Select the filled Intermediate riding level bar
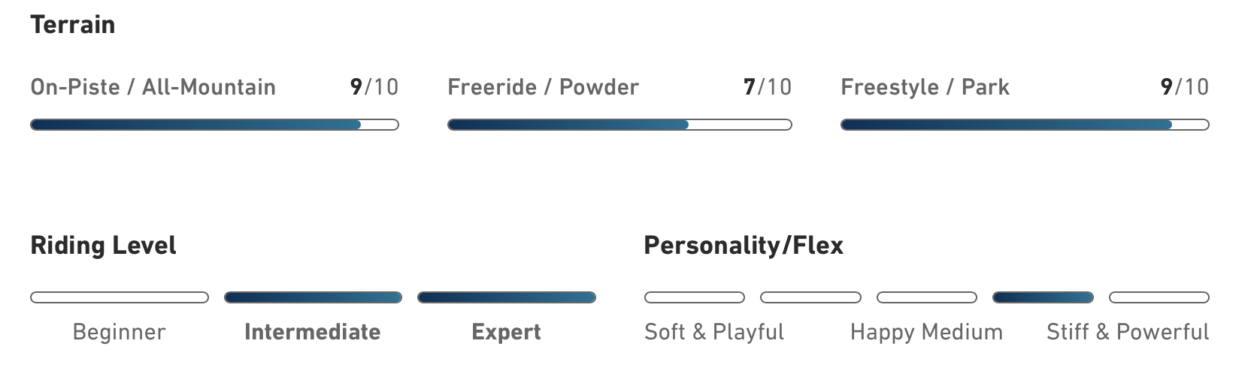The width and height of the screenshot is (1257, 389). tap(313, 297)
